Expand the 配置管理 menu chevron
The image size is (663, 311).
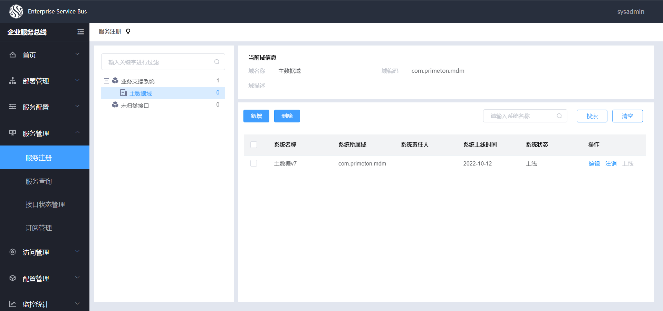[x=78, y=277]
